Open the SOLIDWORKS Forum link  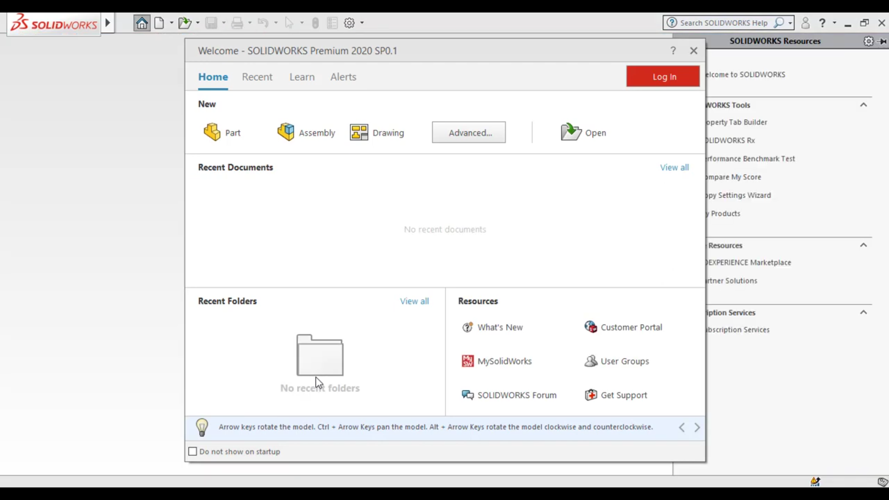(517, 395)
